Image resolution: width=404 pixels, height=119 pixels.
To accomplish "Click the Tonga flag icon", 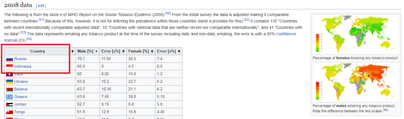I will click(x=9, y=112).
